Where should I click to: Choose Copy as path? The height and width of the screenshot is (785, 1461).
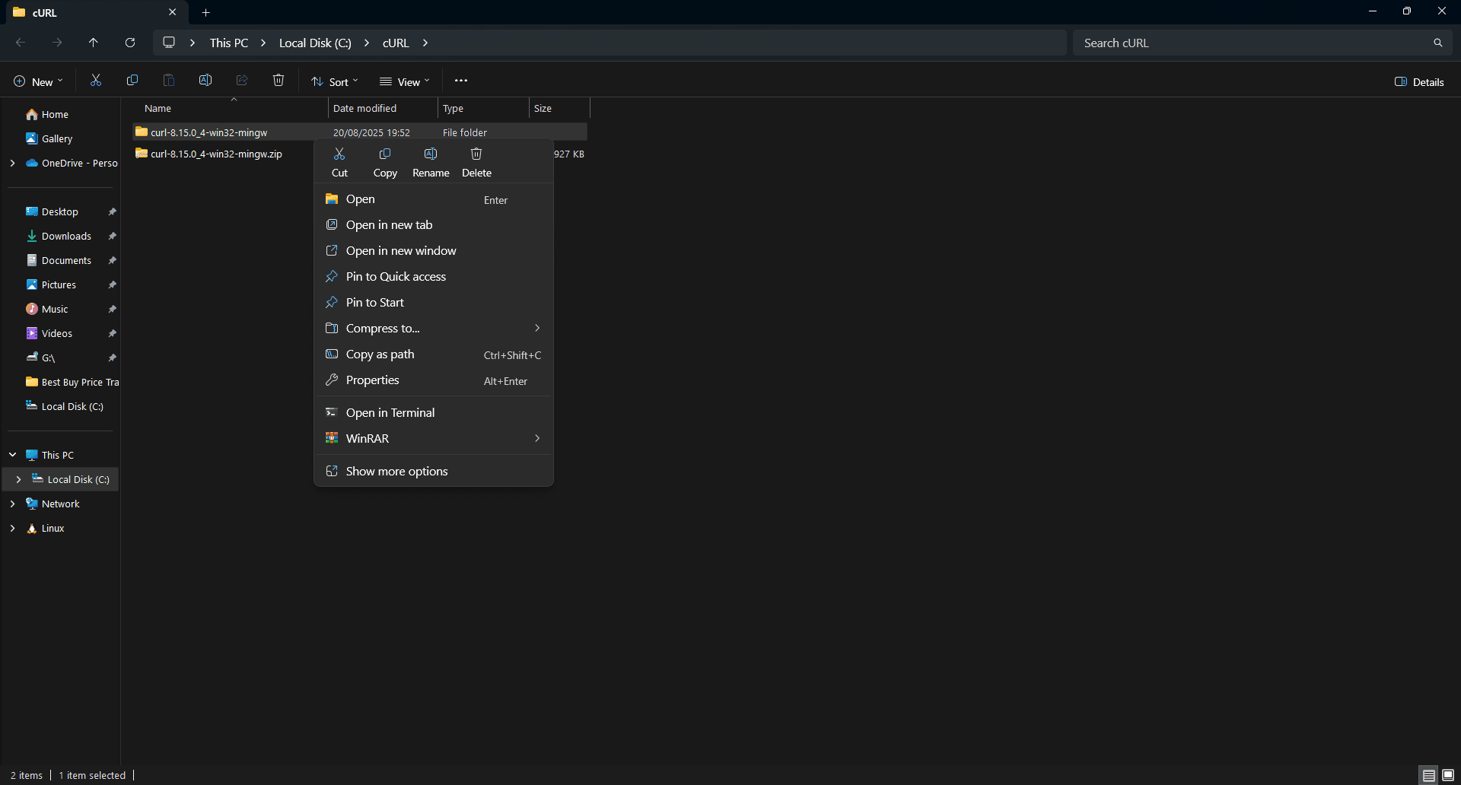[x=380, y=354]
